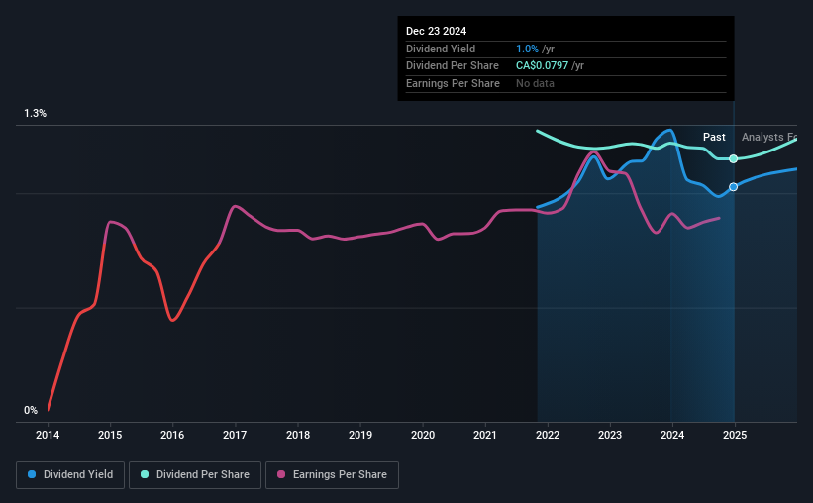This screenshot has height=503, width=813.
Task: Click the Analysts Forecast label
Action: 769,137
